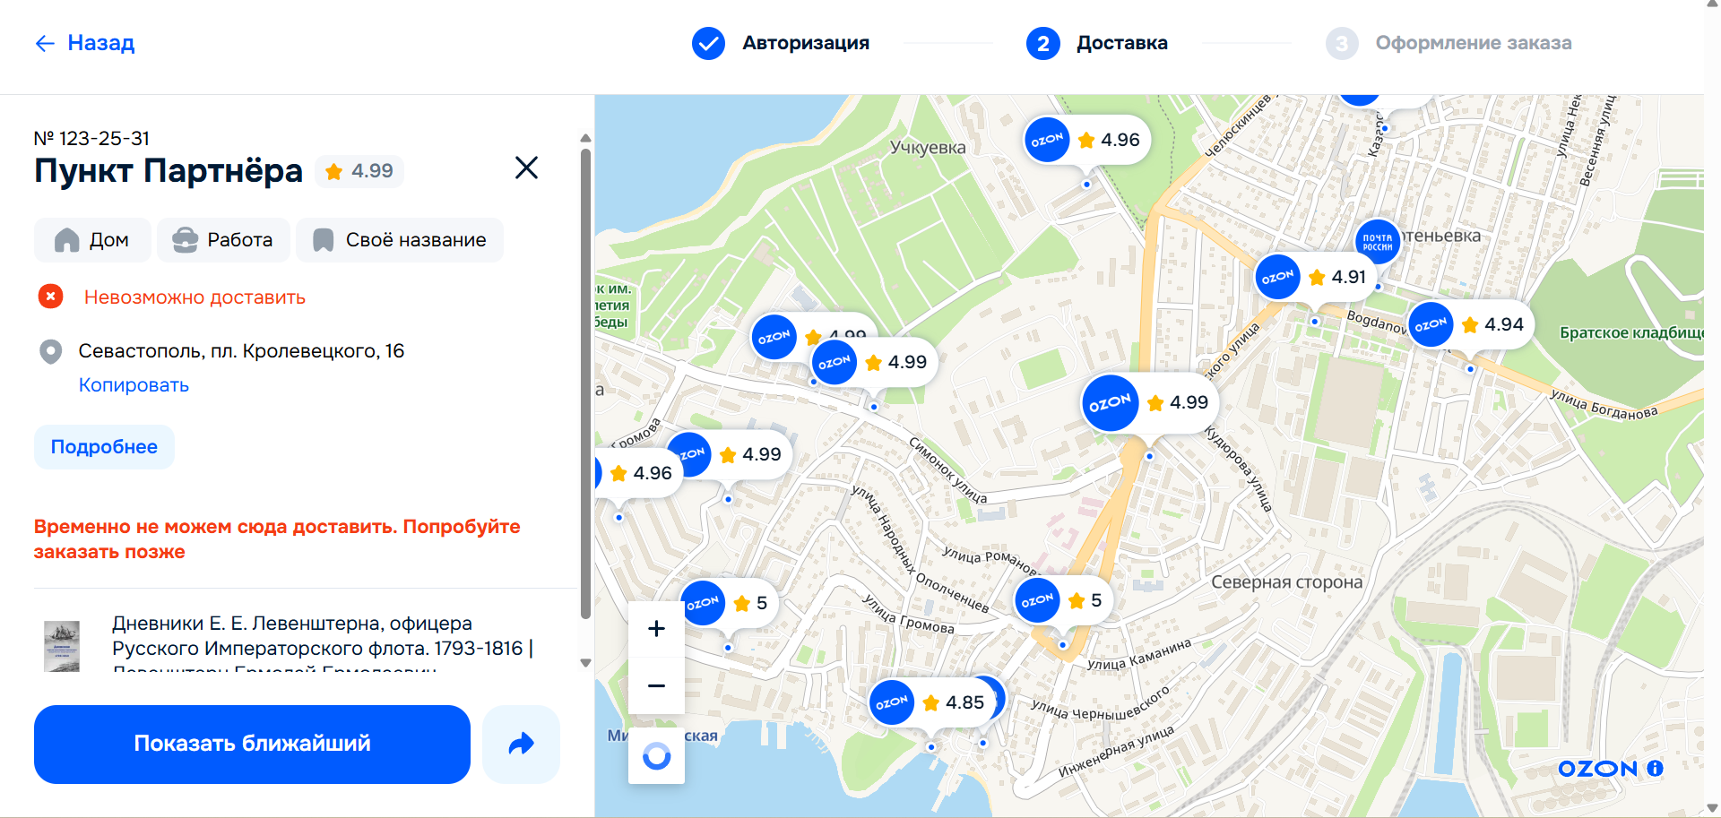Select the Ozon pin rated 4.96 near Учкуевка
This screenshot has height=818, width=1721.
pyautogui.click(x=1087, y=141)
